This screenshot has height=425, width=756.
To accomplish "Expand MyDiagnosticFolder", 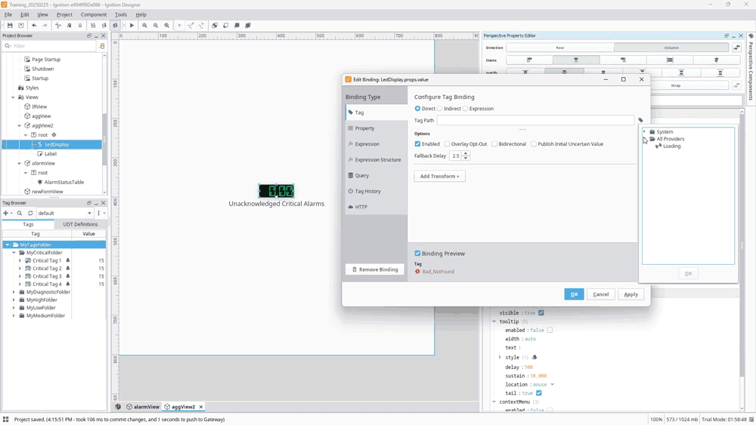I will pos(14,292).
